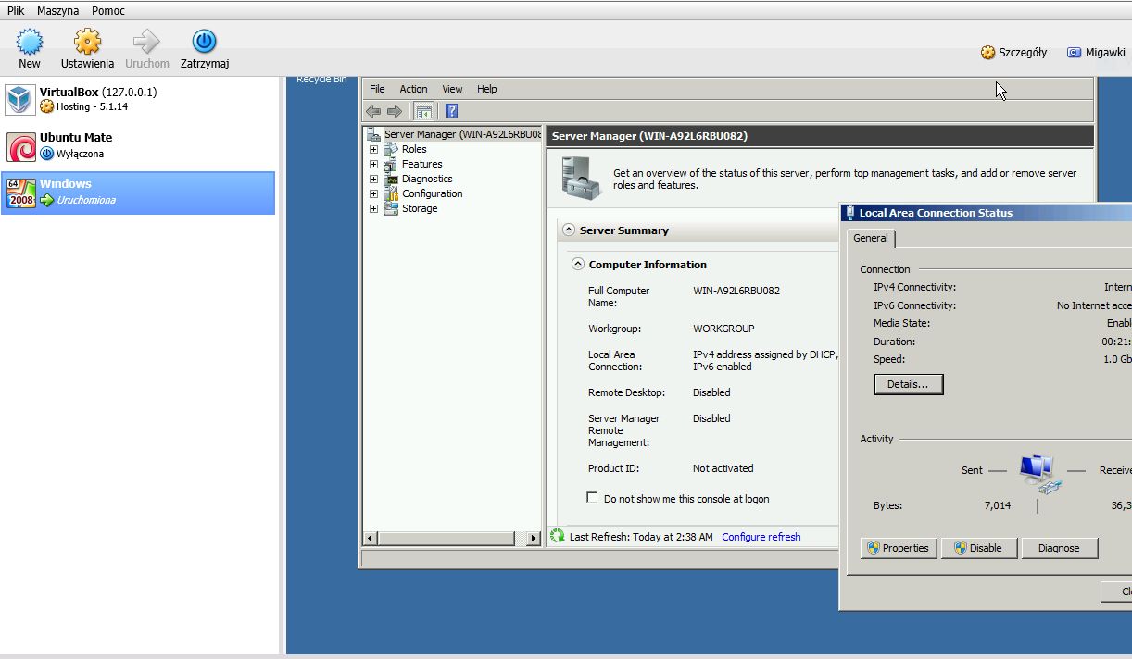Viewport: 1132px width, 659px height.
Task: Click Storage node icon
Action: [391, 208]
